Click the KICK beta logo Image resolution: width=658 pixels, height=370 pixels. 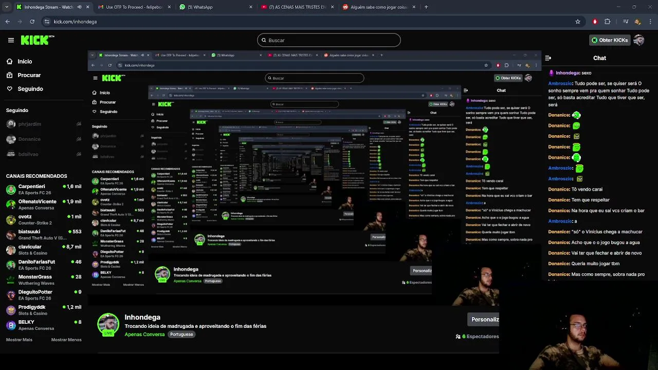coord(38,40)
